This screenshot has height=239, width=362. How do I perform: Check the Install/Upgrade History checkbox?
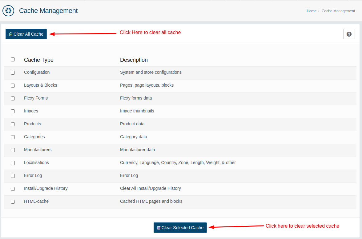[x=13, y=189]
